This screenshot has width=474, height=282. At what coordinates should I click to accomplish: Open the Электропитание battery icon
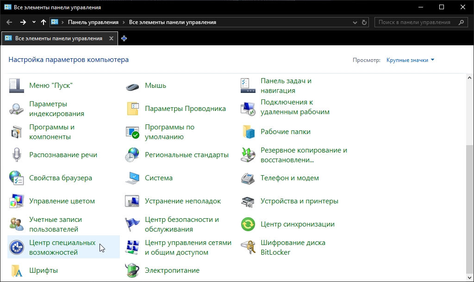point(133,271)
